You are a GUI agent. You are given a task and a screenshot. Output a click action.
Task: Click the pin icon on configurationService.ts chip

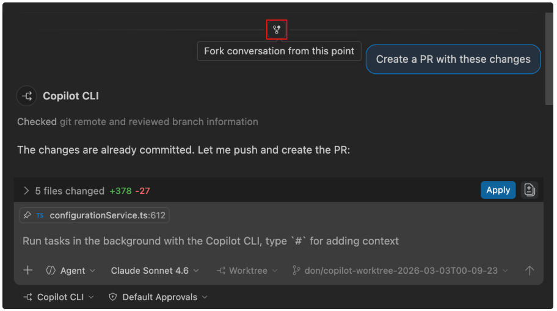click(x=27, y=215)
